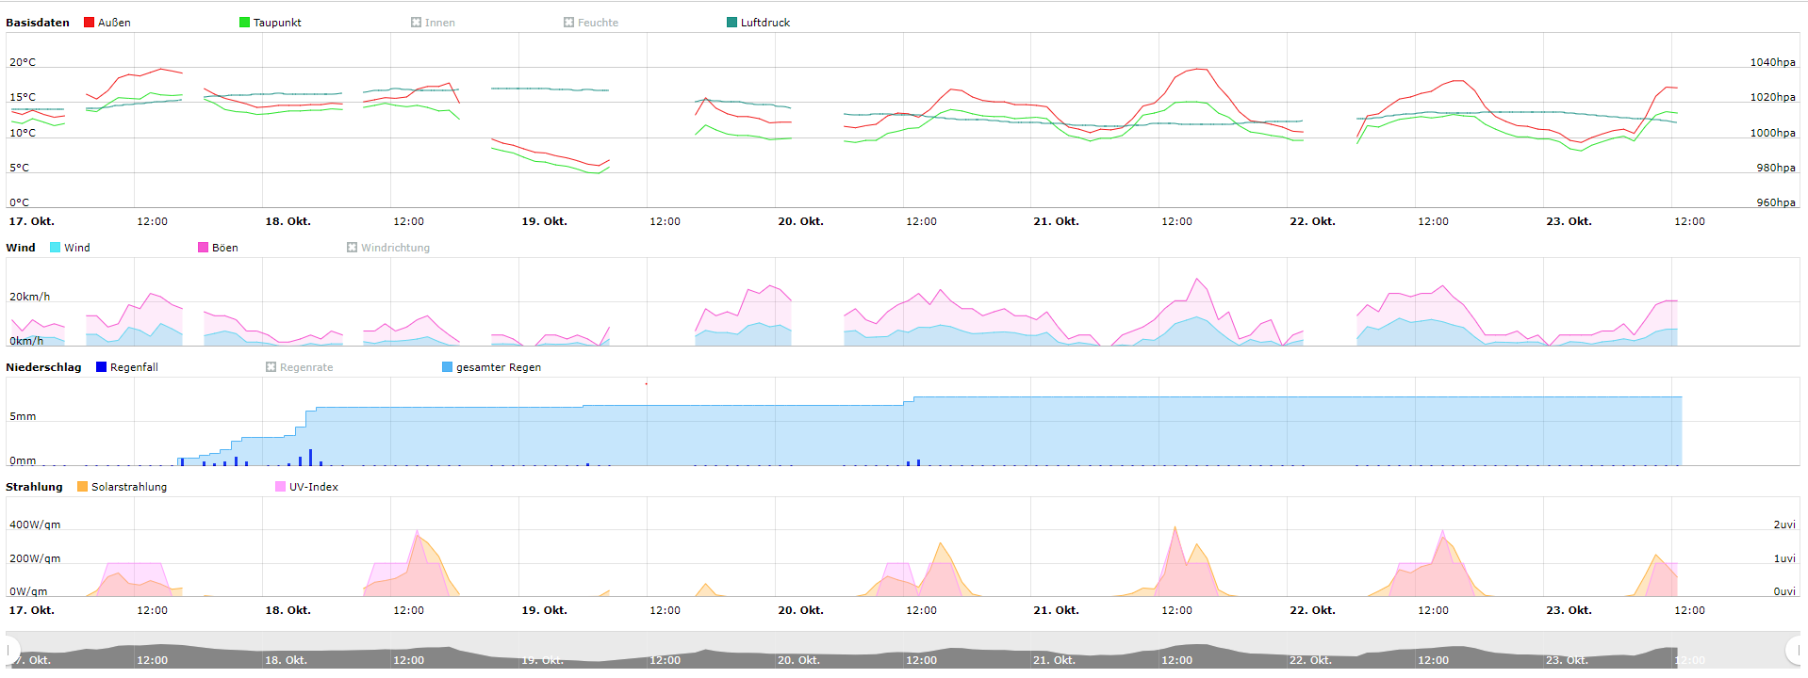
Task: Toggle the pink UV-Index series
Action: (x=307, y=487)
